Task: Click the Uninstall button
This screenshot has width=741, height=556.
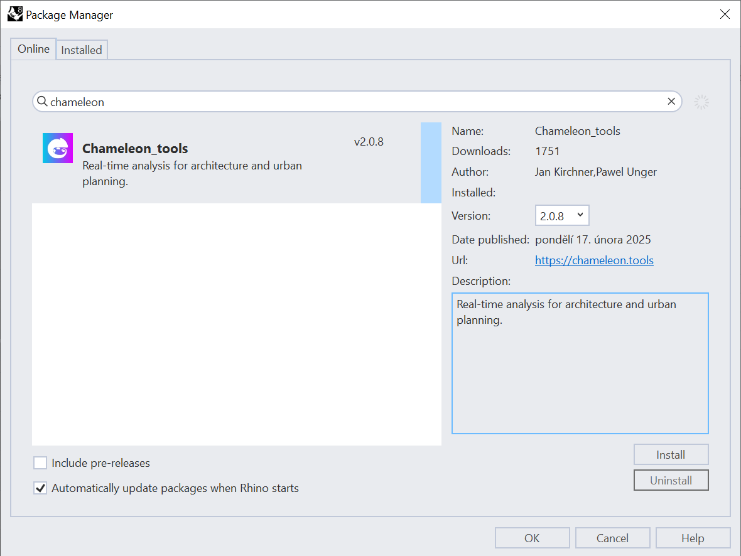Action: (671, 480)
